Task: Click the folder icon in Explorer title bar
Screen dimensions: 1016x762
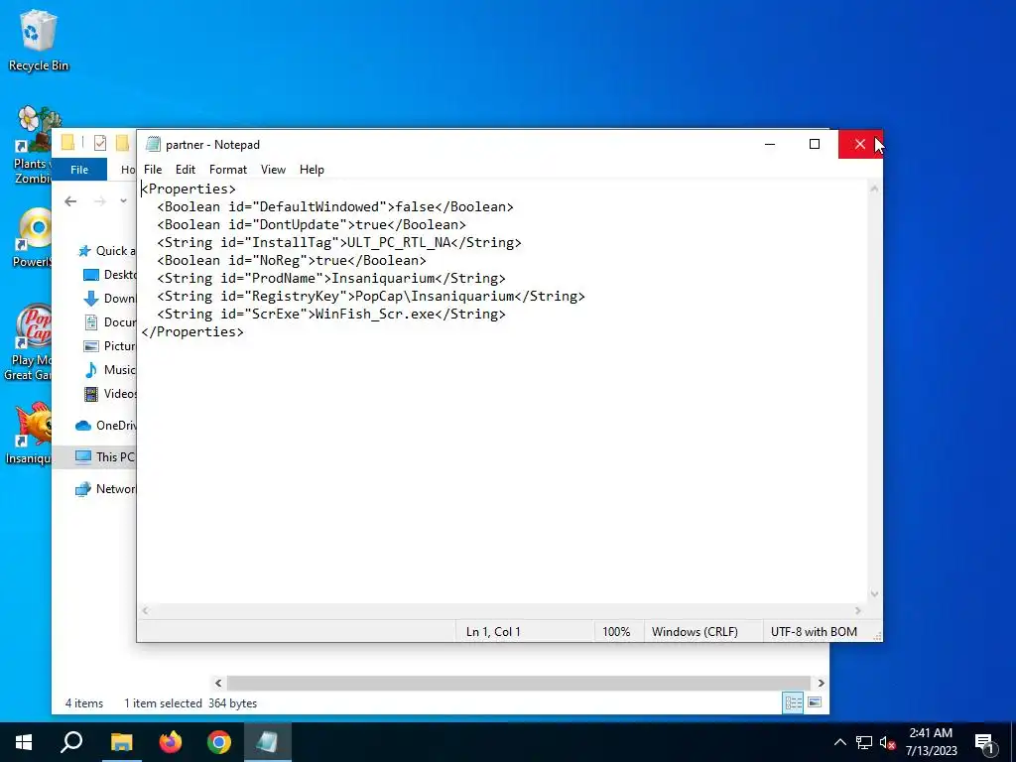Action: click(x=68, y=143)
